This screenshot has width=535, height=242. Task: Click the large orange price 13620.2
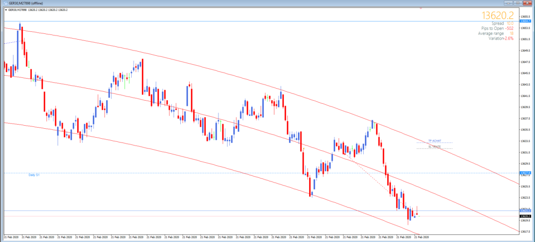click(x=499, y=15)
